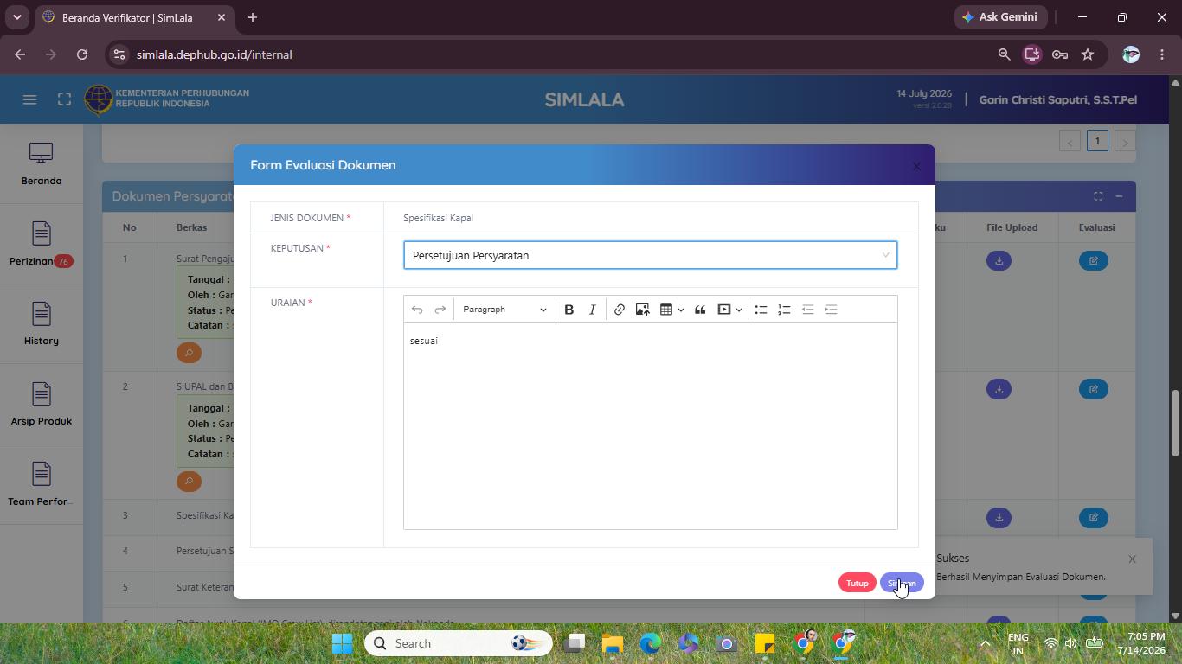Click the orange search icon in row 1
This screenshot has width=1182, height=664.
[x=189, y=353]
